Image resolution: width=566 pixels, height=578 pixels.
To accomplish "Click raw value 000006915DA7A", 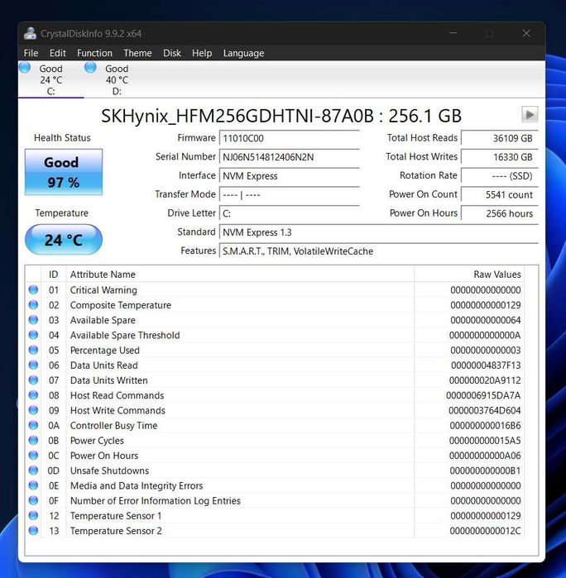I will click(483, 395).
